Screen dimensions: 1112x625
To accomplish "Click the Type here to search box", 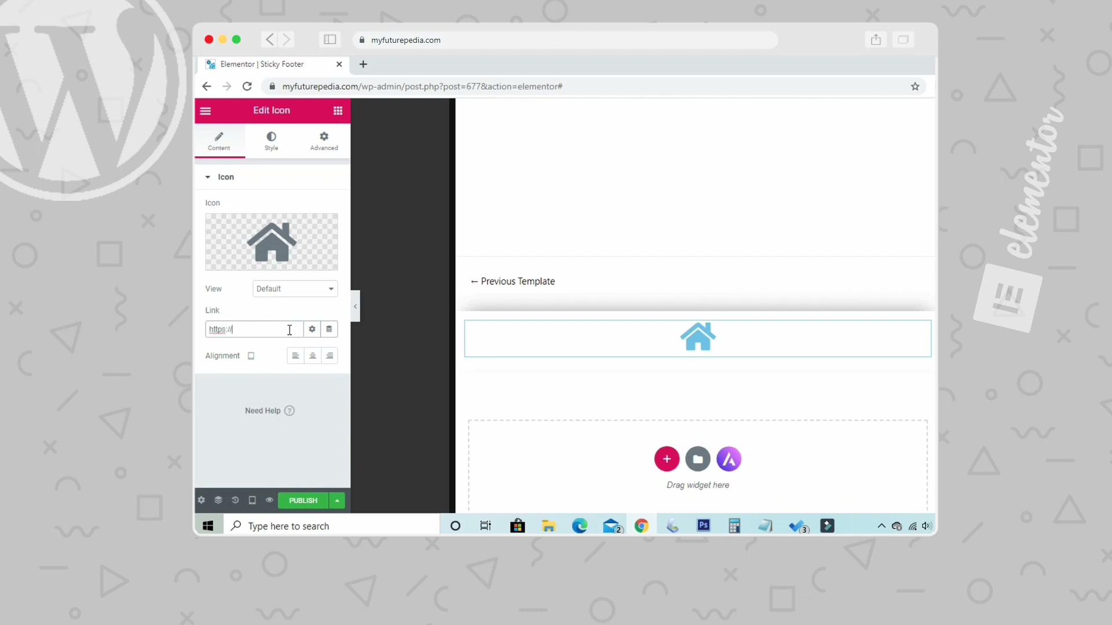I will (x=331, y=525).
